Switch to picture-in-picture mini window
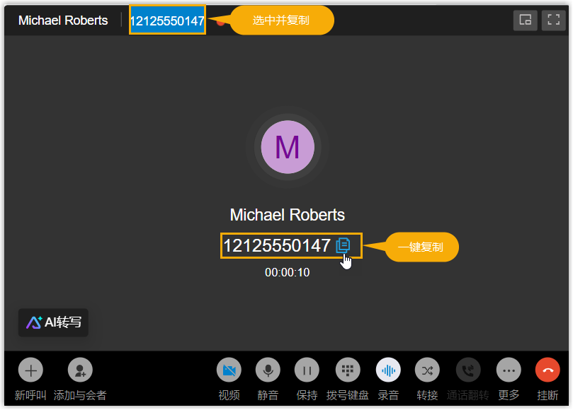Screen dimensions: 573x410 point(526,20)
